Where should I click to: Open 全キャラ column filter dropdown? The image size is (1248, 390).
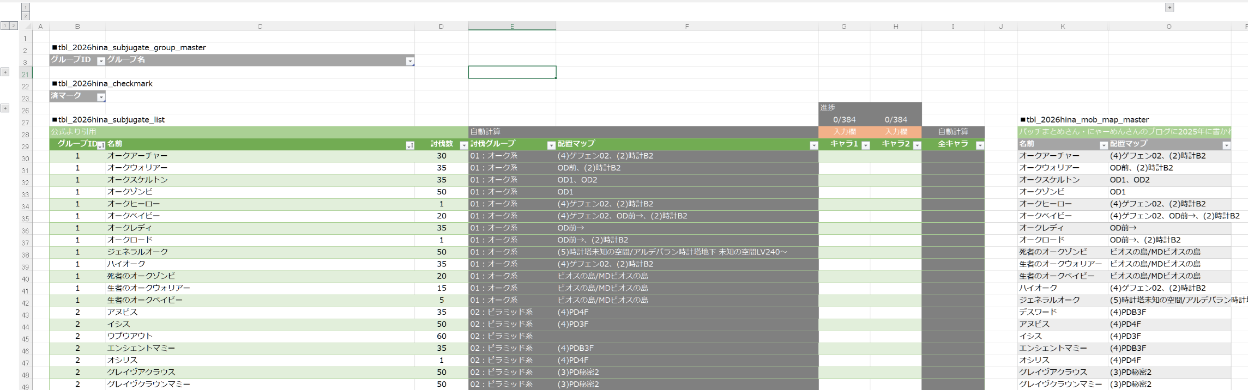coord(980,145)
